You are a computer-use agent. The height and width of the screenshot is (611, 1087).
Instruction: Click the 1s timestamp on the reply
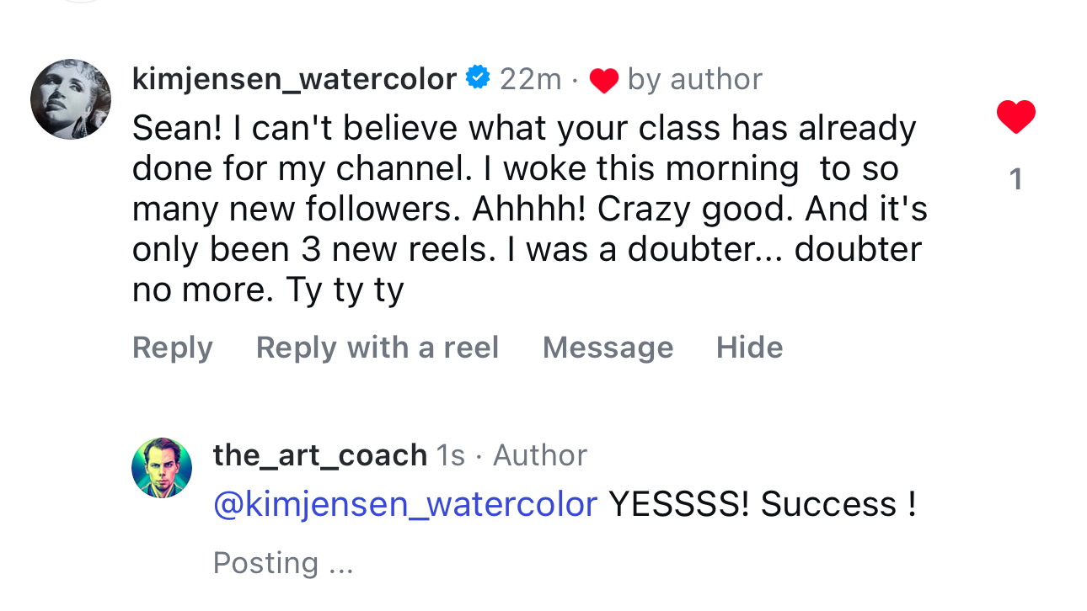[450, 455]
